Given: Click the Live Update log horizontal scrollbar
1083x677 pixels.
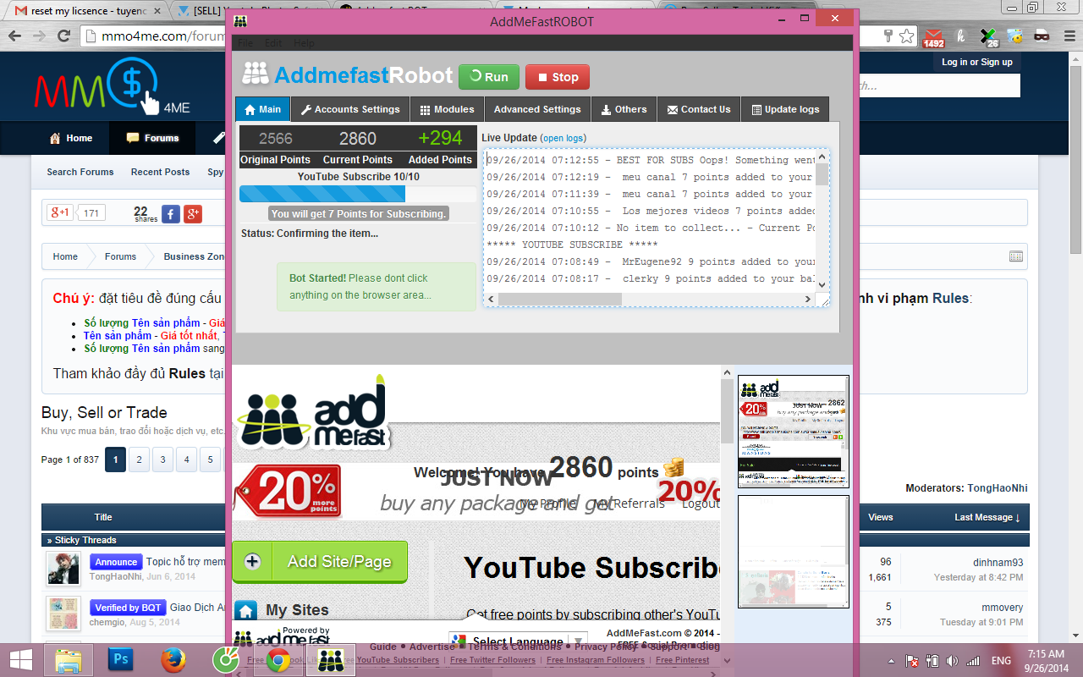Looking at the screenshot, I should coord(560,299).
